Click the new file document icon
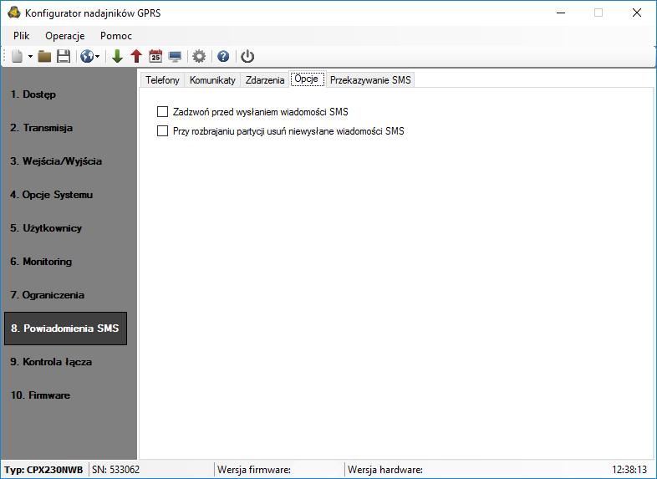 coord(18,56)
